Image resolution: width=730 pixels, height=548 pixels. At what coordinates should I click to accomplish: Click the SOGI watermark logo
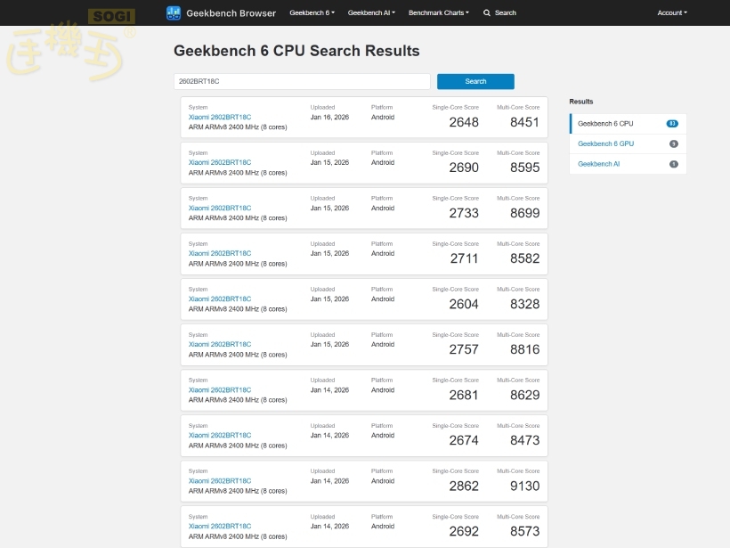(x=112, y=16)
